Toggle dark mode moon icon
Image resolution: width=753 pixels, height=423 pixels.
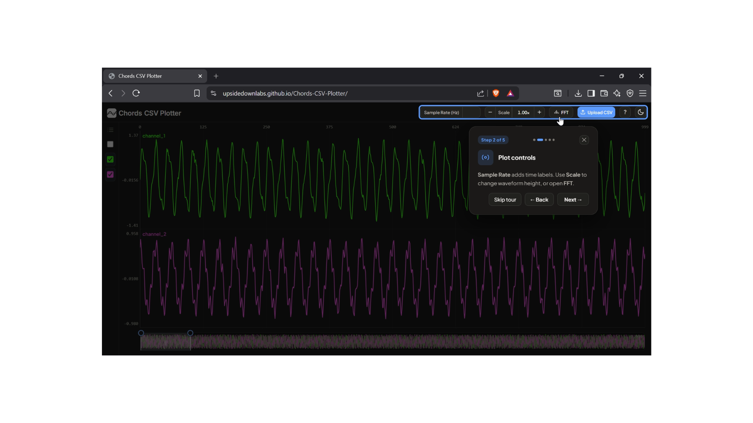641,112
